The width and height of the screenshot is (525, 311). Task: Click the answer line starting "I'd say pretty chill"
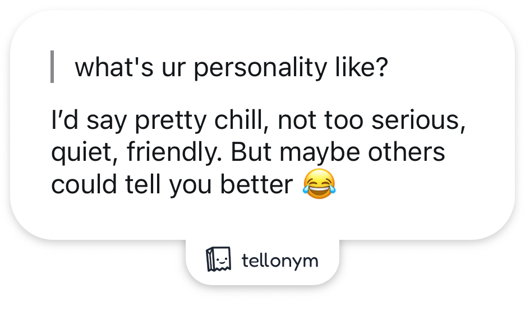pos(258,122)
